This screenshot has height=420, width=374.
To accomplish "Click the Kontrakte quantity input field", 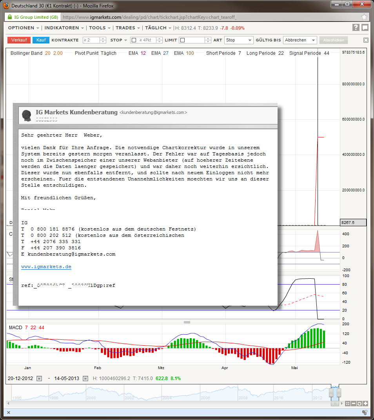I will pyautogui.click(x=91, y=40).
